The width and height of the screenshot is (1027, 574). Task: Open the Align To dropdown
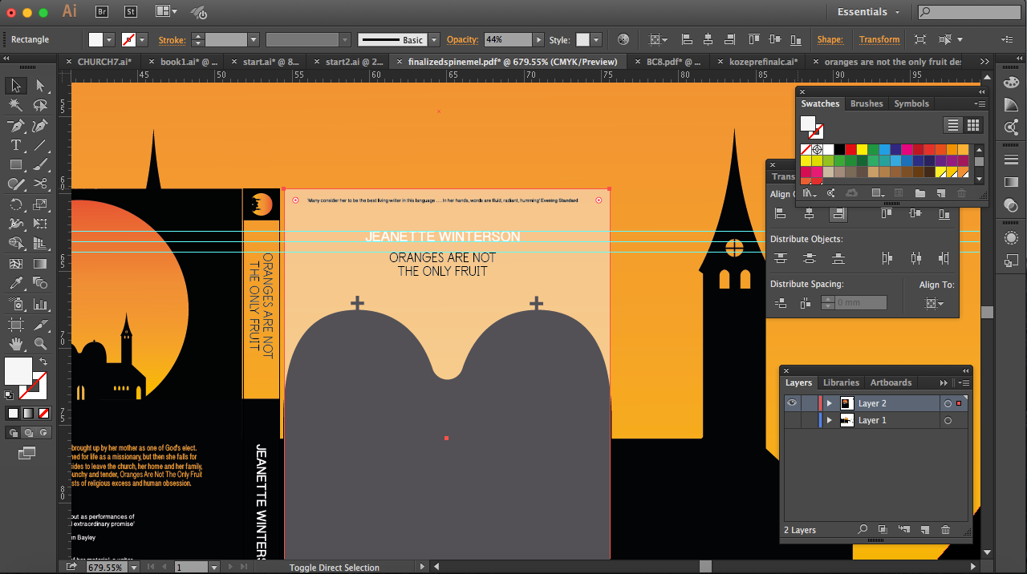pos(935,303)
